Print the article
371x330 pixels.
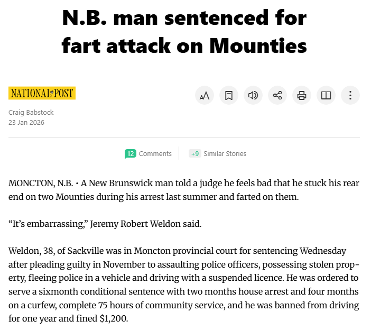(302, 96)
